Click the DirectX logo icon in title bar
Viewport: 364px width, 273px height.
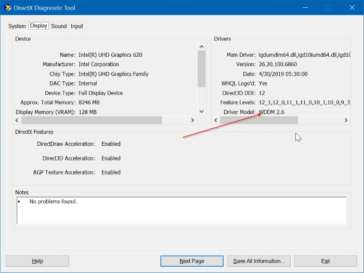(8, 8)
